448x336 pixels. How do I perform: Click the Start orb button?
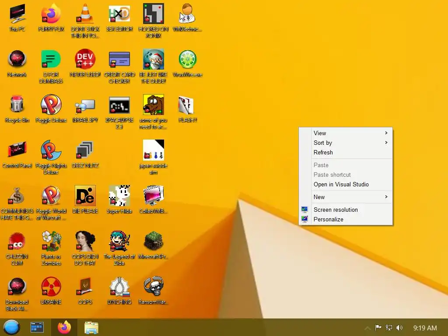pos(11,327)
